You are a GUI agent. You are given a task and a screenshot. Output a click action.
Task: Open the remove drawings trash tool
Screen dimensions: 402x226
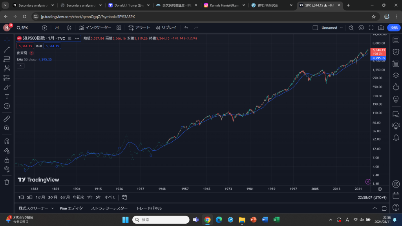(x=7, y=182)
